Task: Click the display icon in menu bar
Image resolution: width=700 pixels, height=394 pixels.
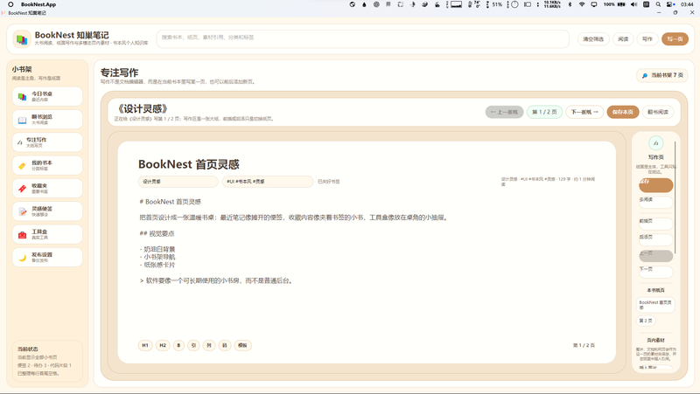Action: [x=594, y=4]
